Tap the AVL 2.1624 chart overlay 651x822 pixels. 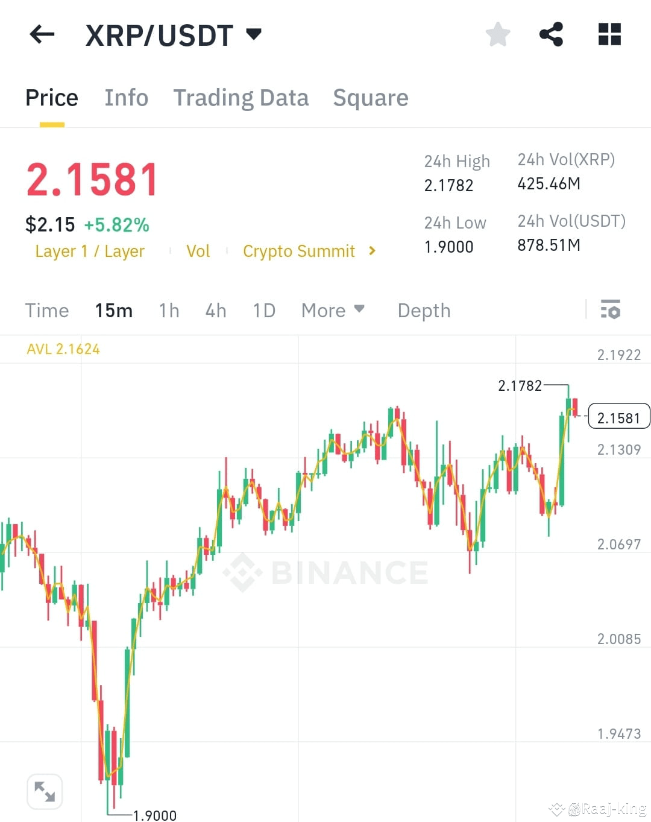[63, 349]
